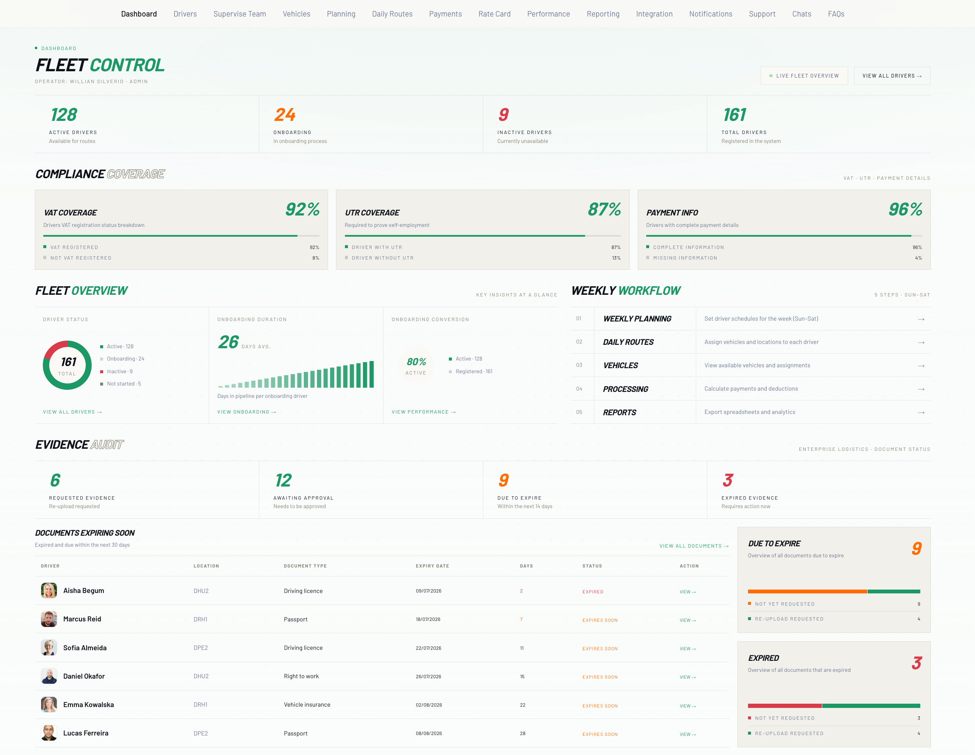Click the Expired red-green bar
975x755 pixels.
click(x=834, y=706)
